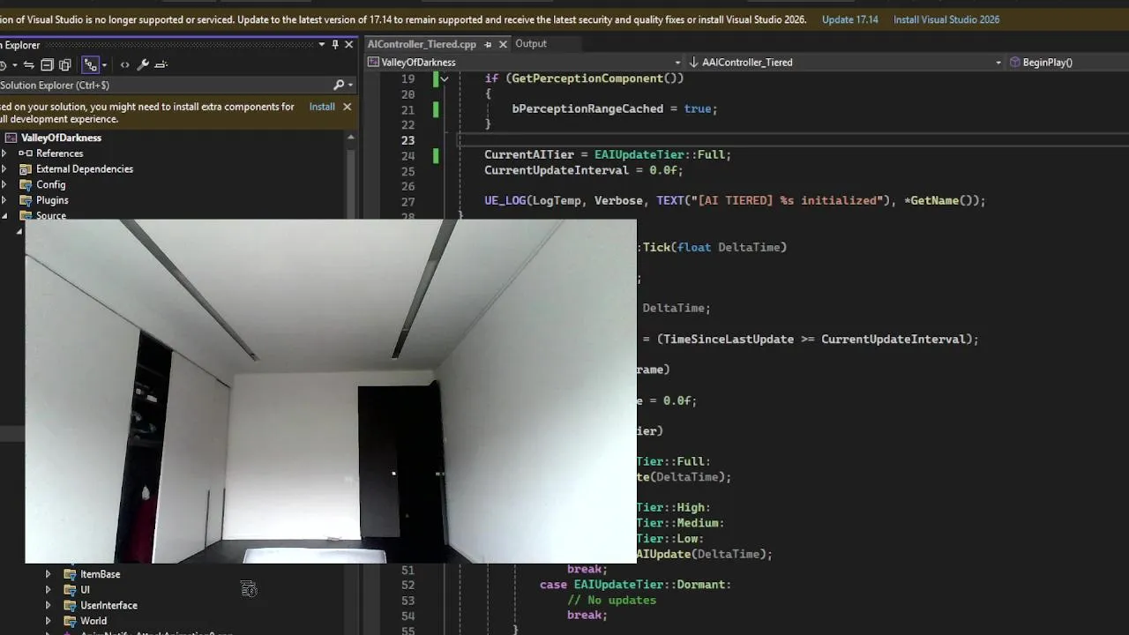
Task: Click the Plugins filter folder icon
Action: (26, 200)
